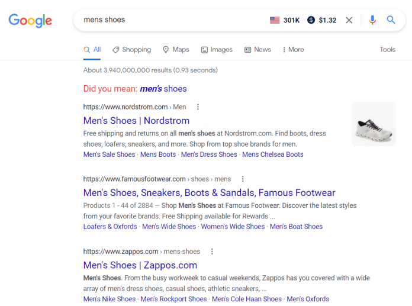Click the blue magnifier search button
The height and width of the screenshot is (306, 412).
click(x=391, y=20)
